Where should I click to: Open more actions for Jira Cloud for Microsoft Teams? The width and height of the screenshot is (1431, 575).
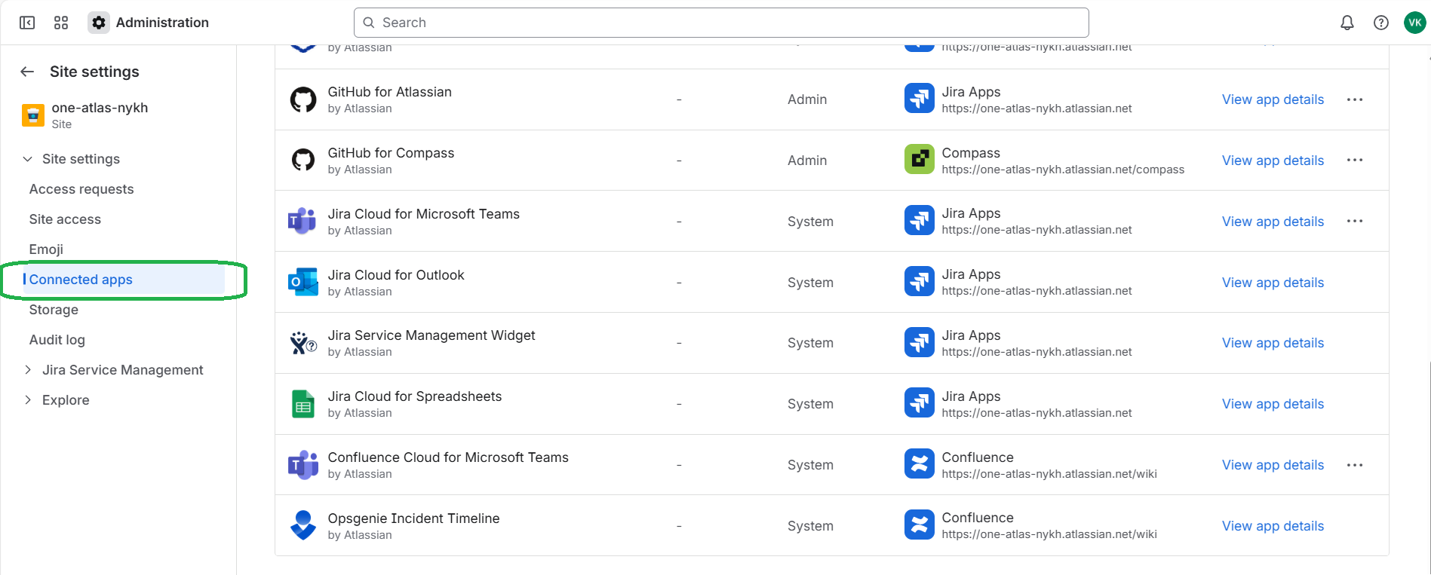pyautogui.click(x=1355, y=221)
